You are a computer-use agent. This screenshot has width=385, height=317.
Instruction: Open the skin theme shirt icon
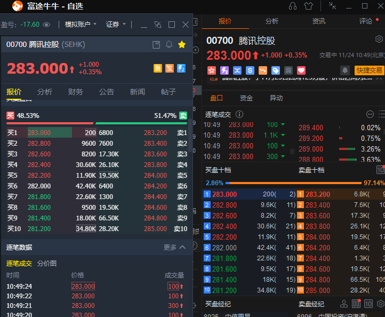[308, 6]
